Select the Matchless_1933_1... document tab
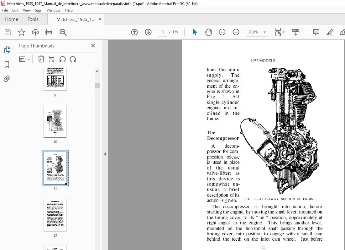The image size is (345, 250). 76,19
